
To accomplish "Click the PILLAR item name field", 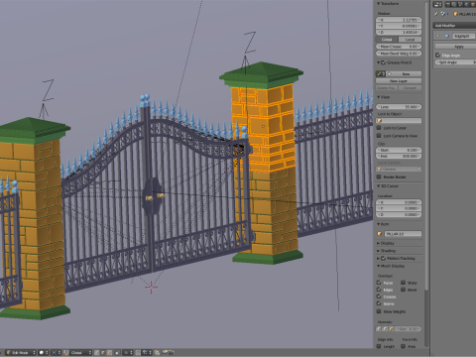I will click(403, 234).
